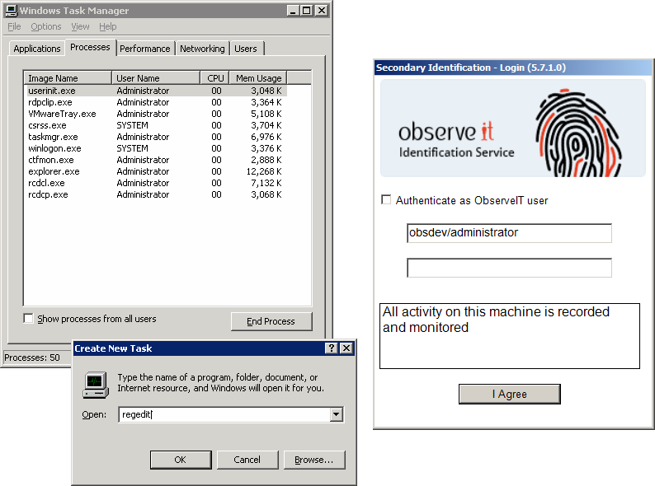The width and height of the screenshot is (655, 486).
Task: Click the Browse... button
Action: (314, 460)
